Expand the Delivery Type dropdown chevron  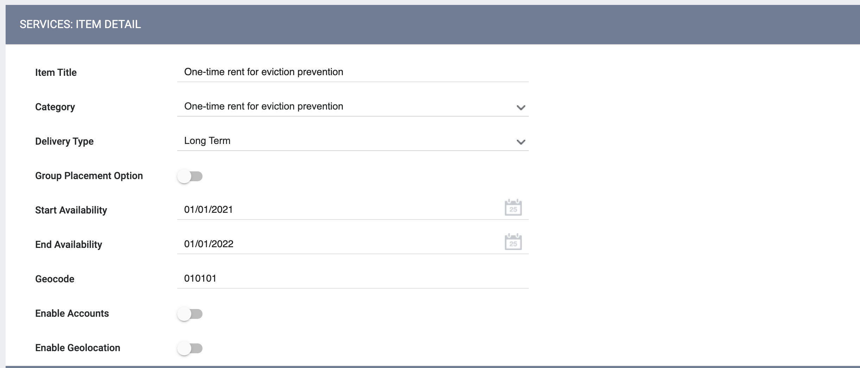521,142
